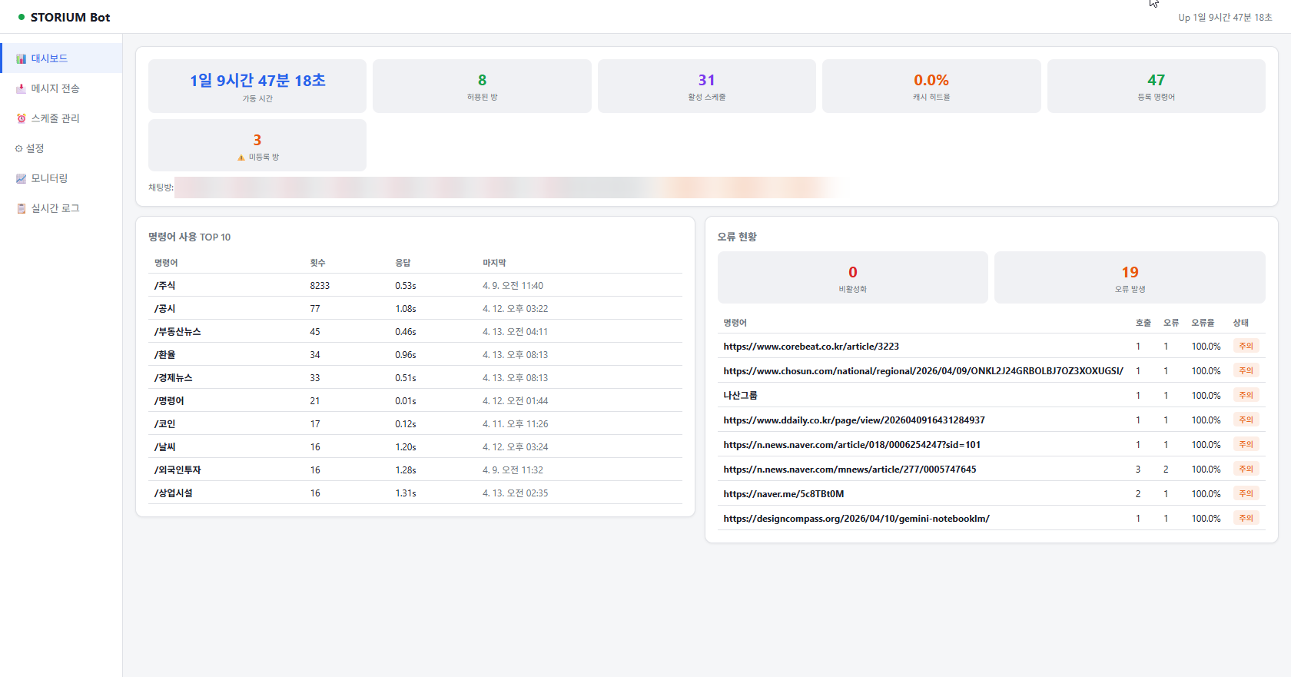Viewport: 1291px width, 677px height.
Task: Click the 주의 badge for designcompass.org row
Action: (1246, 519)
